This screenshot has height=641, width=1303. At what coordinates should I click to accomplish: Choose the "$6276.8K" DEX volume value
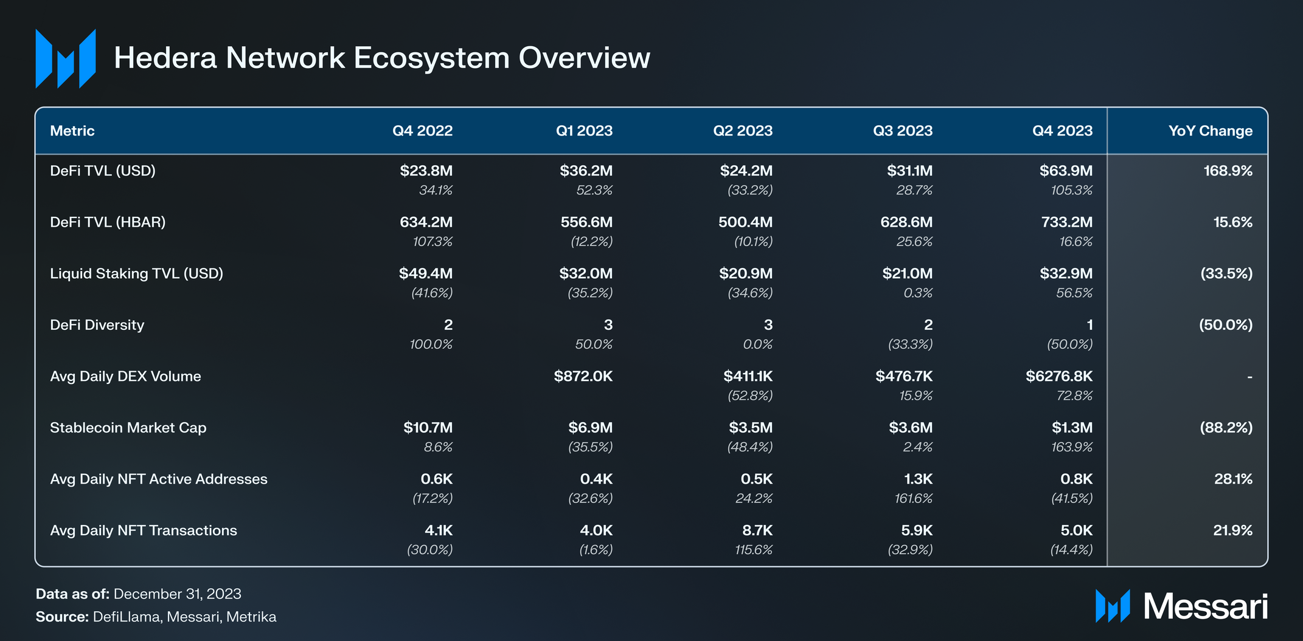point(1059,377)
